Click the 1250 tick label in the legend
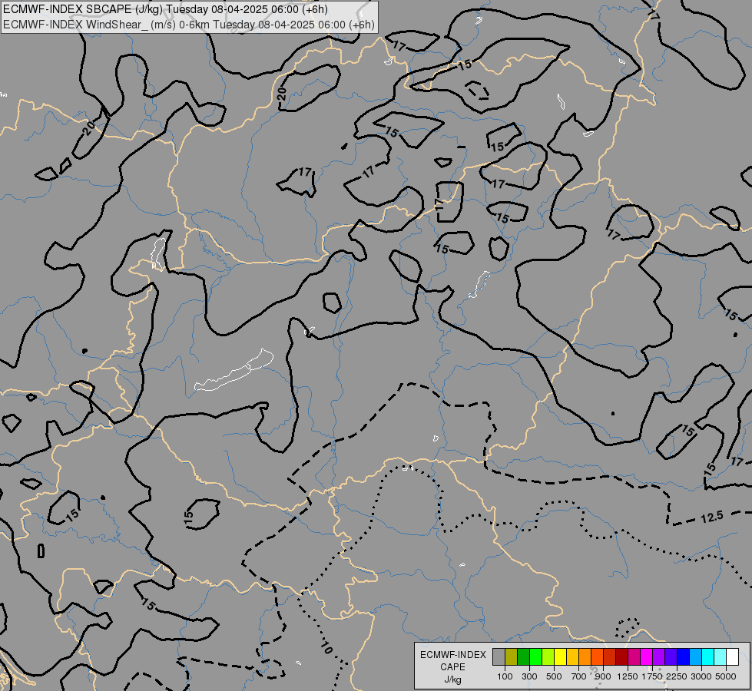The image size is (752, 691). click(628, 676)
